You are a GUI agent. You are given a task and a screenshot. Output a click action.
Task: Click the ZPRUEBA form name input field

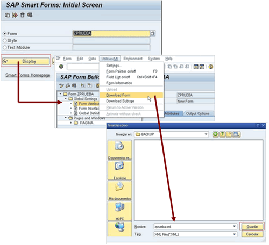pos(111,33)
